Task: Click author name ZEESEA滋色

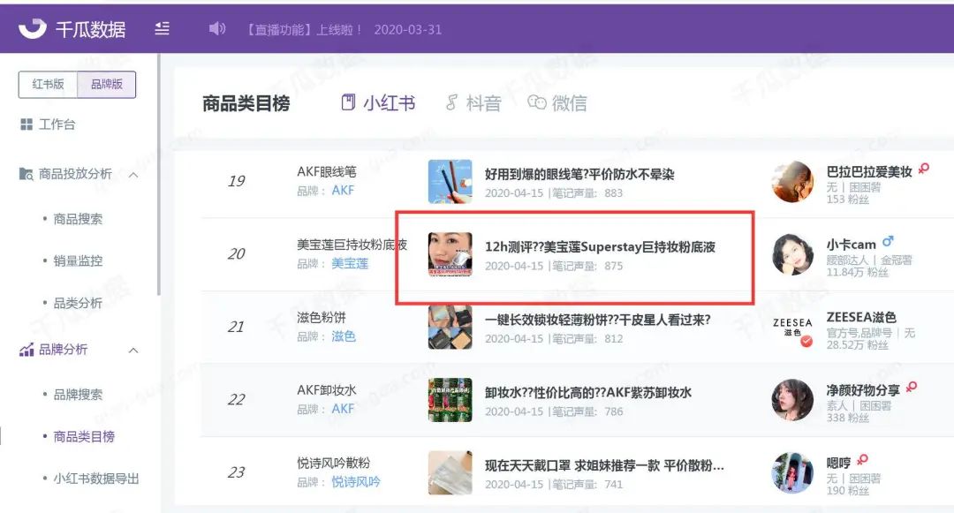Action: click(x=861, y=317)
